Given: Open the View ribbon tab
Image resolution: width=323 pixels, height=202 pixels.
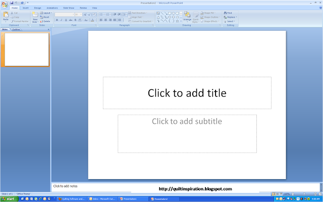Looking at the screenshot, I should pos(94,8).
